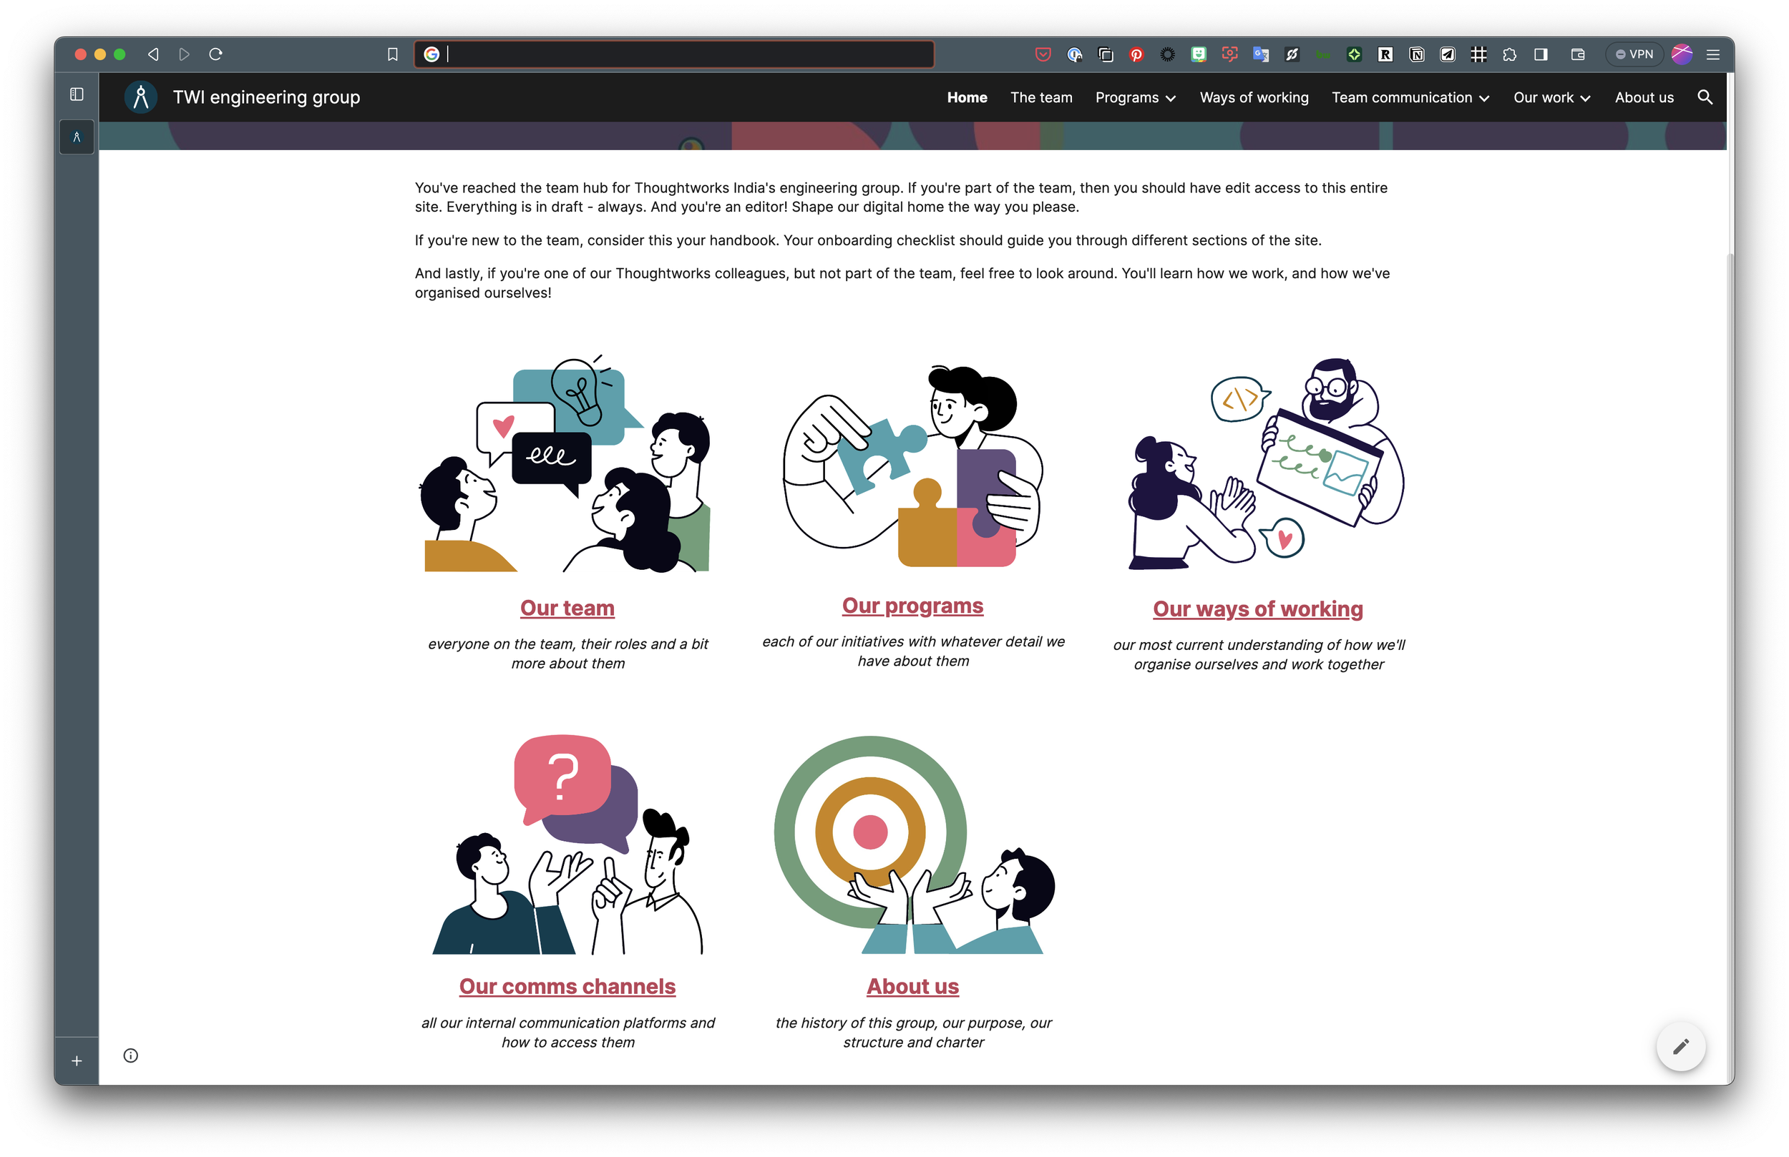Click the Extensions puzzle piece icon

click(1509, 54)
